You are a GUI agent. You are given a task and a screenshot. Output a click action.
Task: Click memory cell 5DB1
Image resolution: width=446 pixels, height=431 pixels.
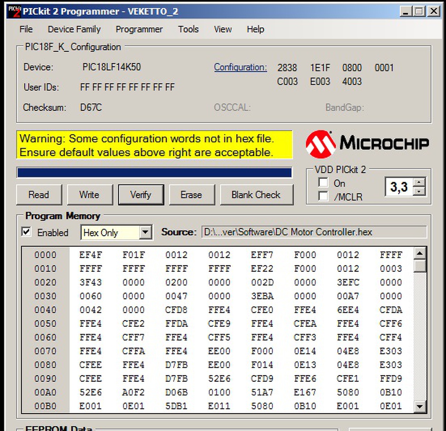(x=176, y=406)
